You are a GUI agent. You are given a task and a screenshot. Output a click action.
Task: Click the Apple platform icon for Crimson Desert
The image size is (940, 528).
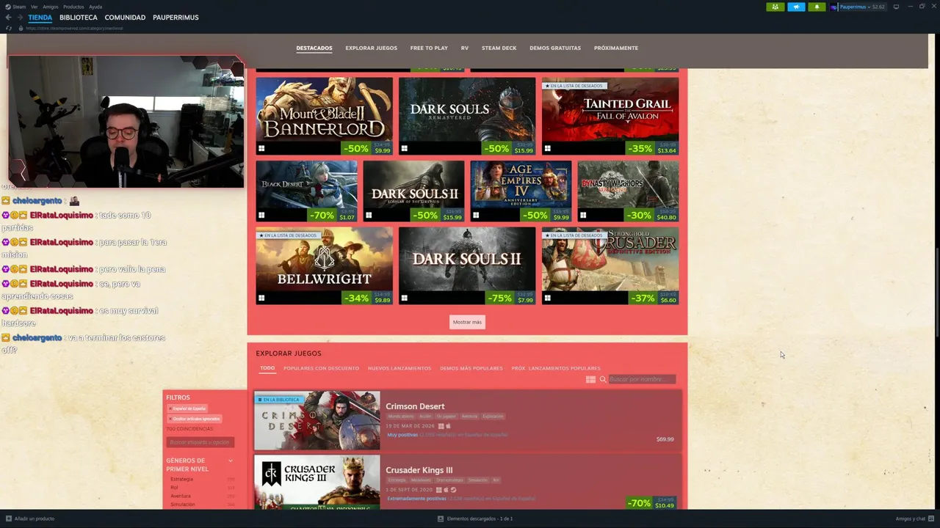tap(447, 426)
